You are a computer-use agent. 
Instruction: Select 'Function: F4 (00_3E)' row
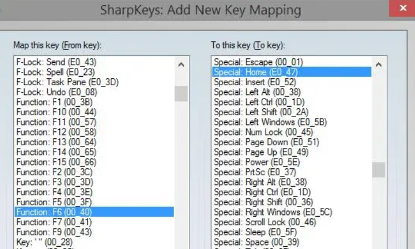pyautogui.click(x=94, y=192)
